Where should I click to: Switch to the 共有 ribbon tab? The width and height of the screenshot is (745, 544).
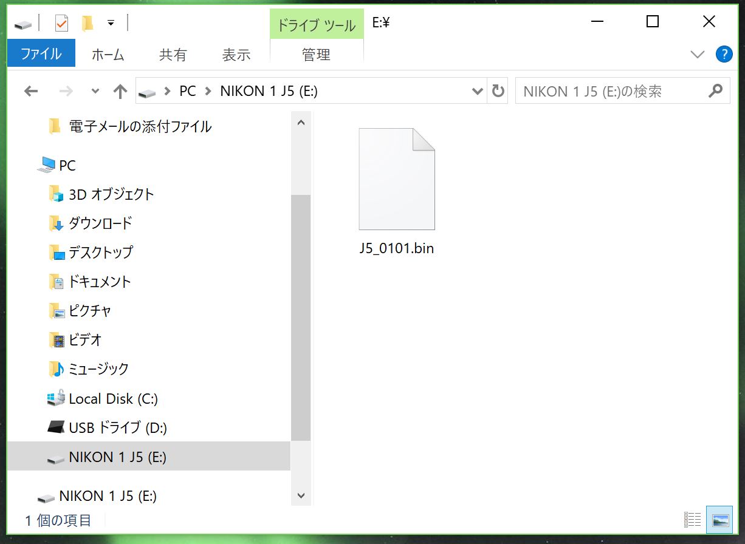pyautogui.click(x=173, y=55)
